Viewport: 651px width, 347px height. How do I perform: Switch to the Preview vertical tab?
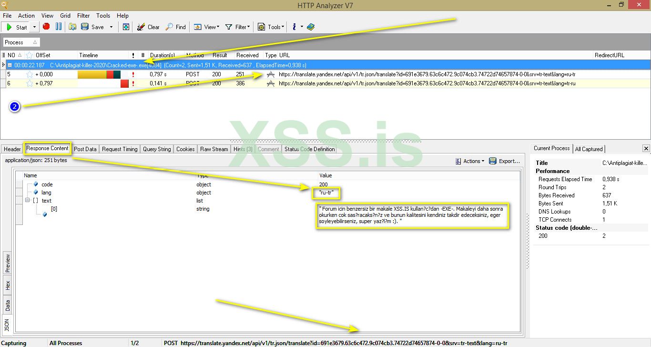coord(8,263)
